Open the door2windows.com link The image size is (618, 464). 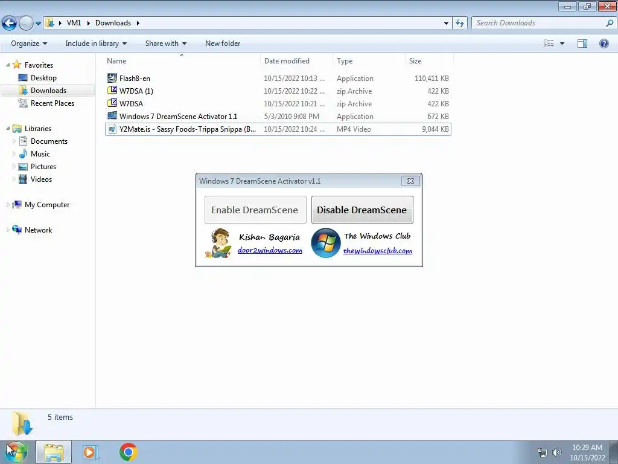(x=270, y=250)
